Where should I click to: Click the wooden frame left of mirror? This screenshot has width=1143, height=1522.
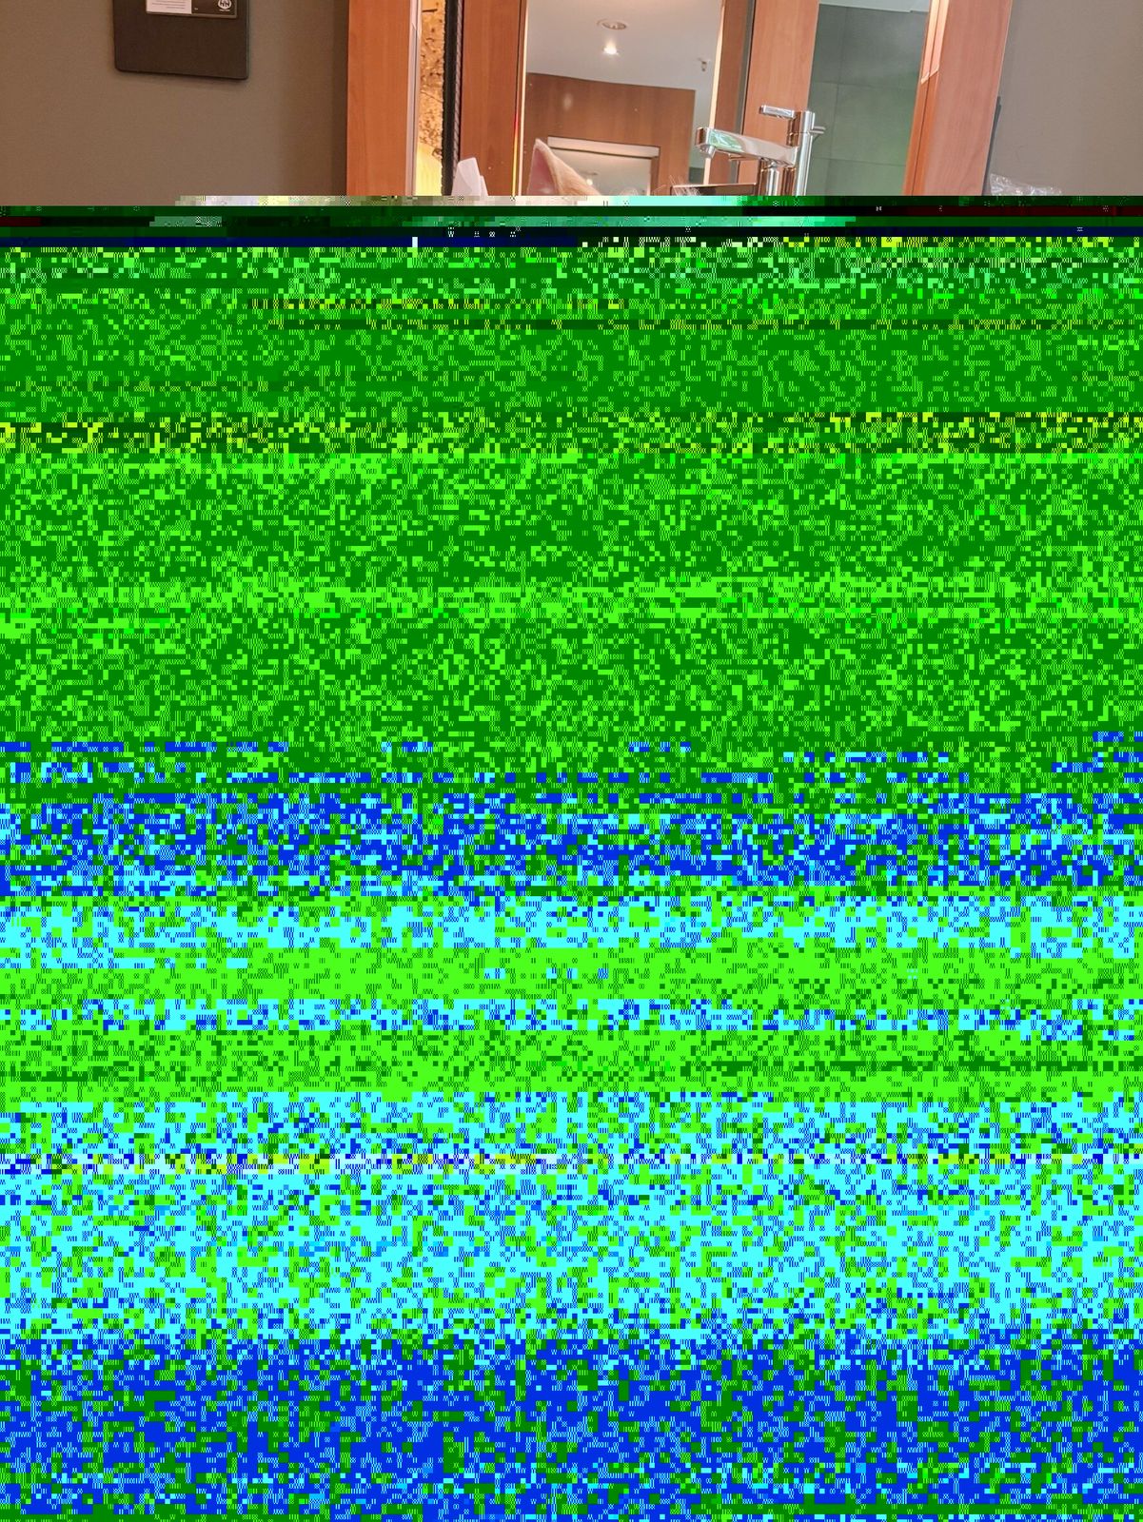click(381, 95)
